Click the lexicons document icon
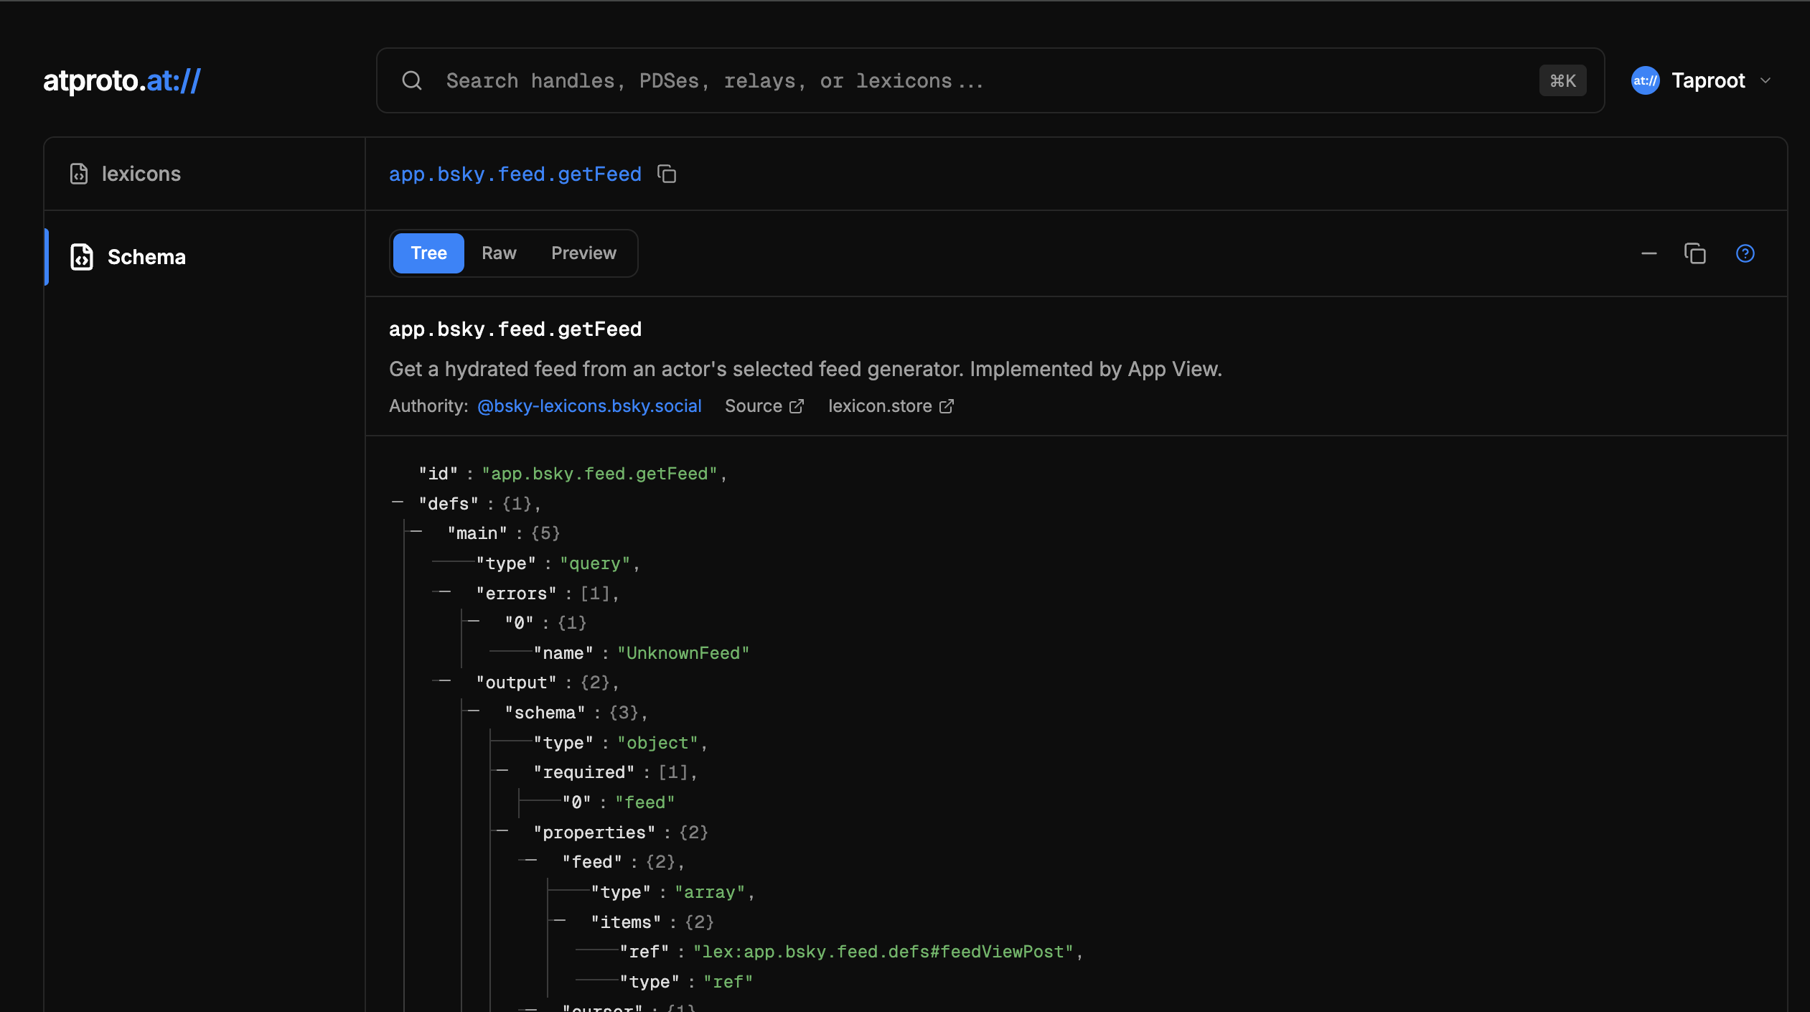The image size is (1810, 1012). point(79,174)
